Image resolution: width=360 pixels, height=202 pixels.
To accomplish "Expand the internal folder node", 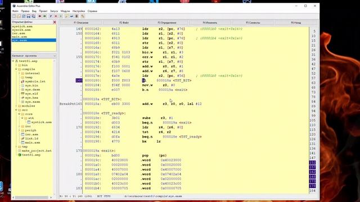I will [19, 74].
